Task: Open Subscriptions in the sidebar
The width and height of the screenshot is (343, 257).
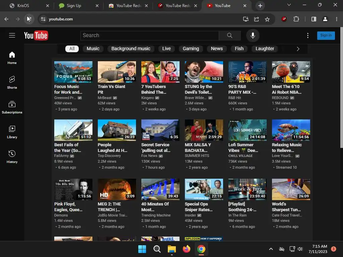Action: 12,107
